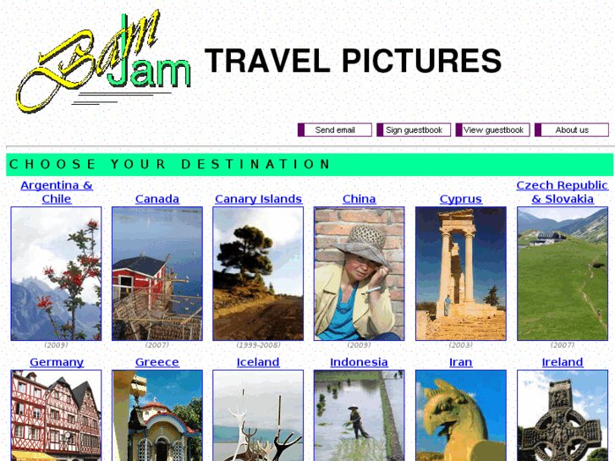Open the Iran griffin statue thumbnail
Viewport: 615px width, 461px height.
tap(461, 415)
